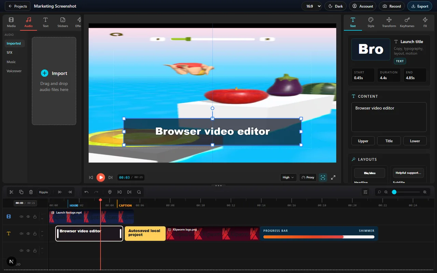The width and height of the screenshot is (437, 273).
Task: Open the High quality dropdown
Action: 288,177
